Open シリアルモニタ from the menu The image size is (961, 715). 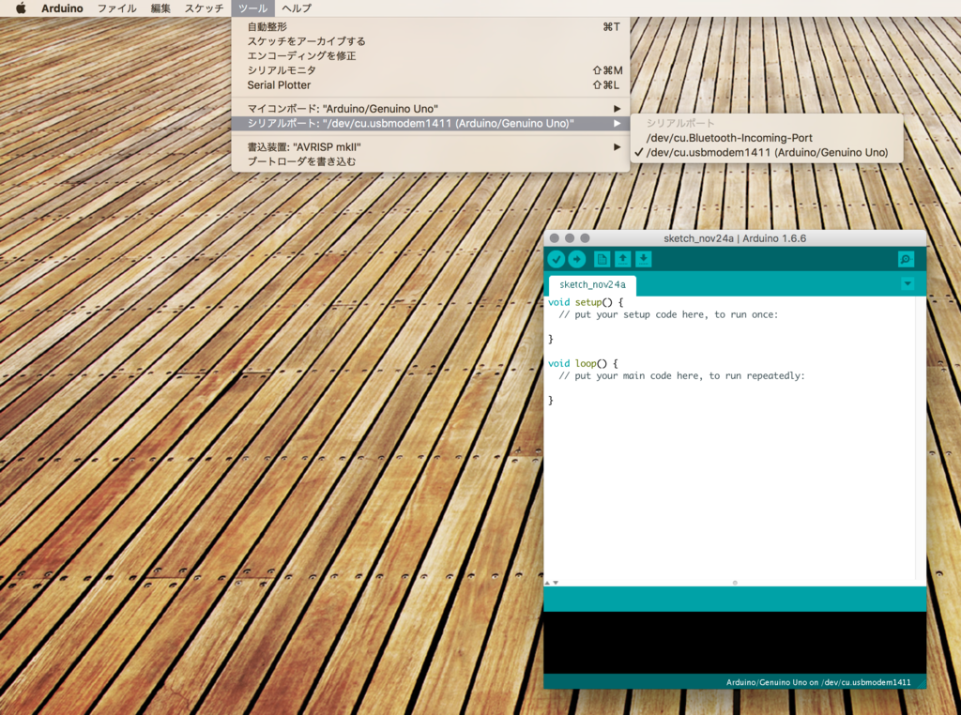pos(430,70)
